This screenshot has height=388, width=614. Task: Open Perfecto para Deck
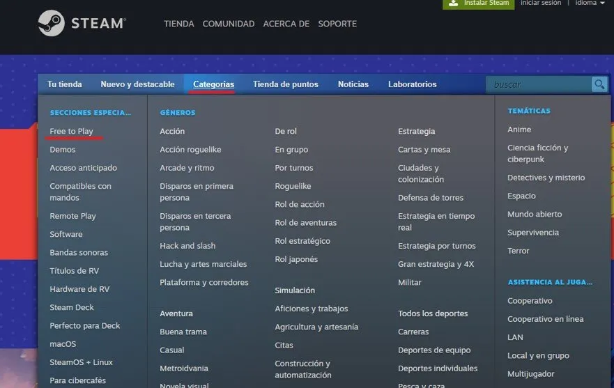click(85, 326)
